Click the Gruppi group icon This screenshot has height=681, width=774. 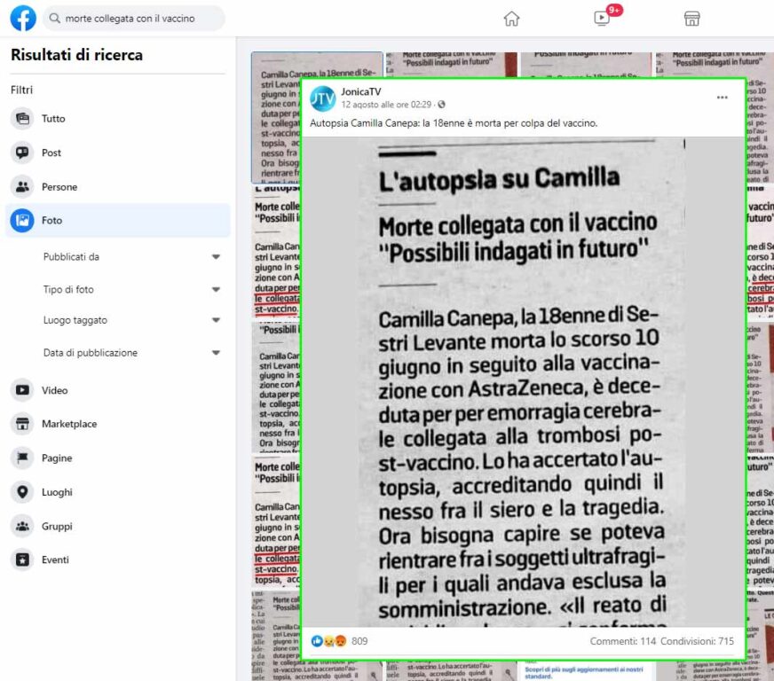(22, 526)
